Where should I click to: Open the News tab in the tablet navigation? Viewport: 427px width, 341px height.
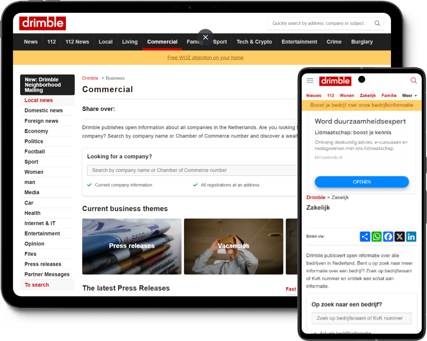[31, 42]
